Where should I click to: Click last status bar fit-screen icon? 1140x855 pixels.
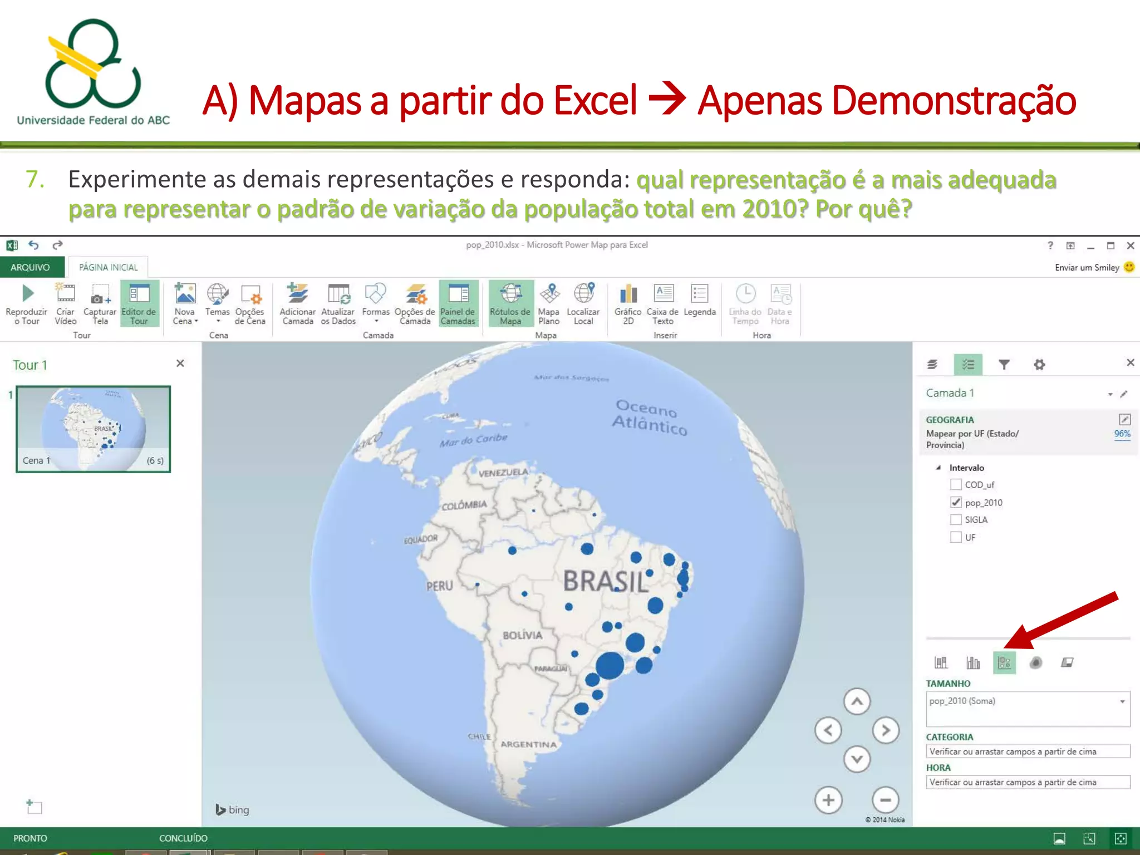click(1121, 838)
